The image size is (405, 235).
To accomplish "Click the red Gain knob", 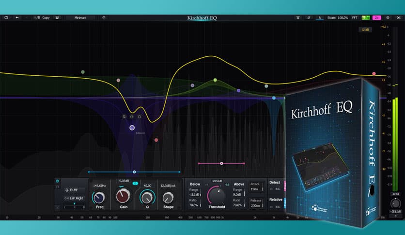I will tap(123, 196).
